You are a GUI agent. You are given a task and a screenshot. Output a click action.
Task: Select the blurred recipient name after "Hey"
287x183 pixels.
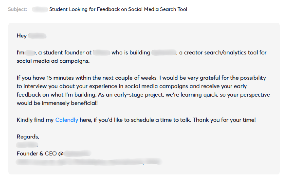point(37,36)
